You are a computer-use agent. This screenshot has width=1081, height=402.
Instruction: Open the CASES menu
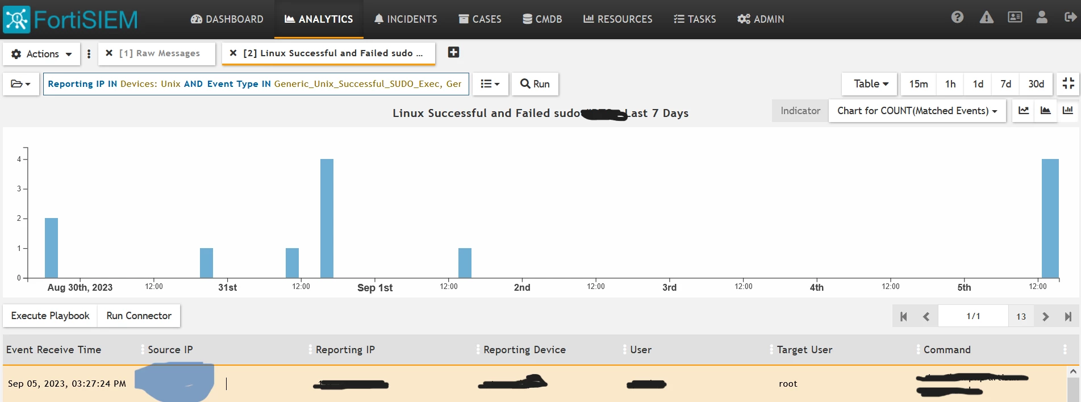(x=480, y=19)
